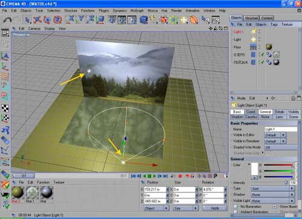
Task: Open the MoGraph menu
Action: [137, 10]
